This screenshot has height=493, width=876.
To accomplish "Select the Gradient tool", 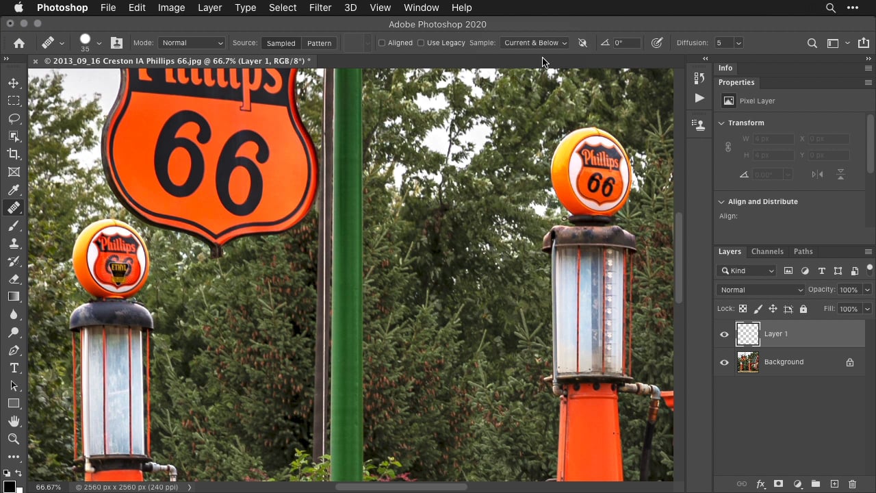I will (x=14, y=296).
